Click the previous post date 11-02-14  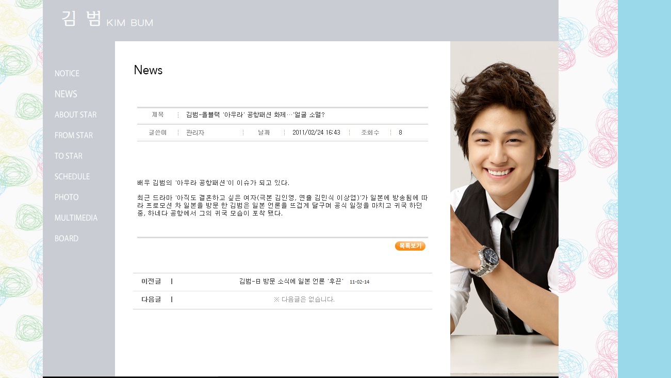[x=359, y=282]
